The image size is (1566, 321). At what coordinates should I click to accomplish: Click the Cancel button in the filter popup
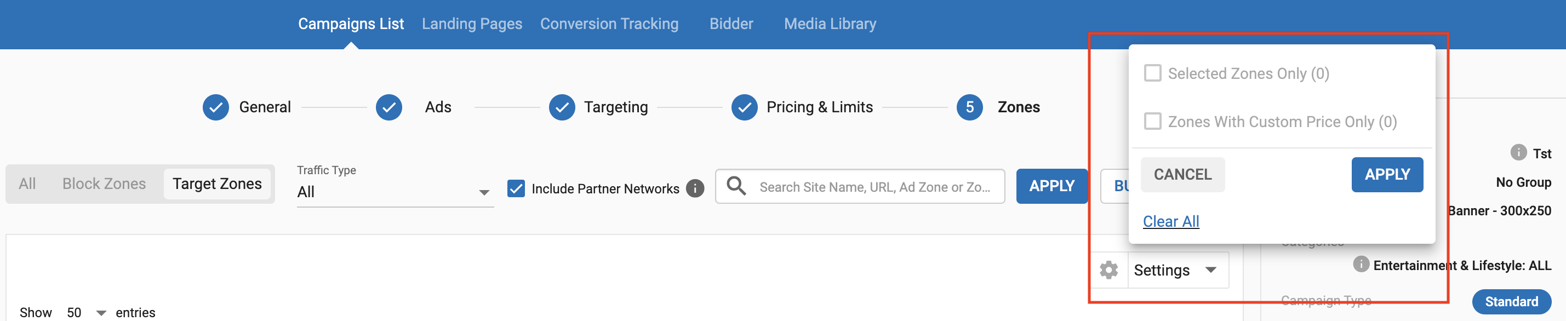click(1182, 175)
